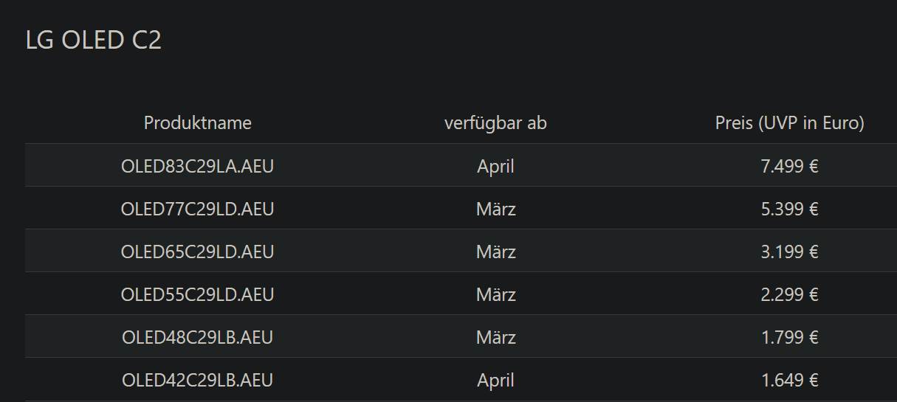The width and height of the screenshot is (897, 402).
Task: Select the OLED77C29LD.AEU product name
Action: point(197,209)
